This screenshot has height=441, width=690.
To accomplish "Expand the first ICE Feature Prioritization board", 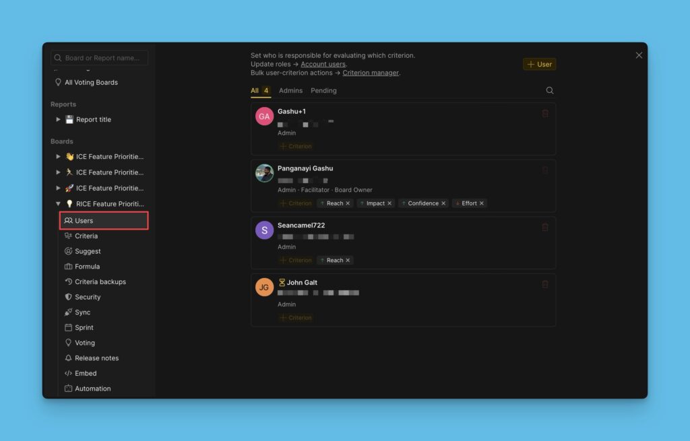I will click(58, 157).
